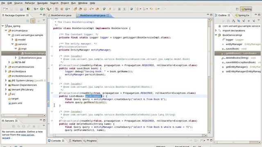The height and width of the screenshot is (147, 262).
Task: Open the Servers view menu arrow
Action: click(x=44, y=126)
